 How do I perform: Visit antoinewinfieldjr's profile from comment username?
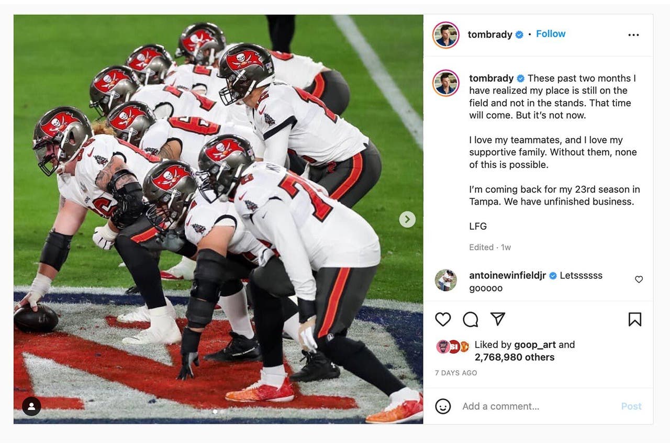point(508,275)
